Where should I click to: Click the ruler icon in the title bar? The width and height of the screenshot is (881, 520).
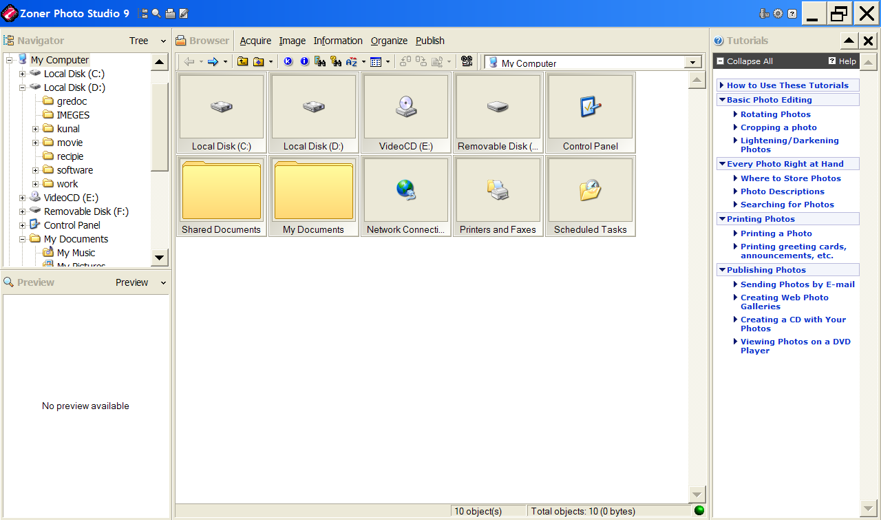764,14
